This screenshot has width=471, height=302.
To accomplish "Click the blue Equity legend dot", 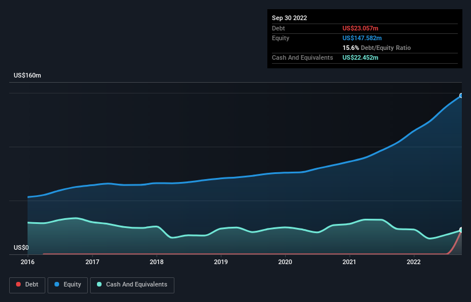I will point(57,284).
